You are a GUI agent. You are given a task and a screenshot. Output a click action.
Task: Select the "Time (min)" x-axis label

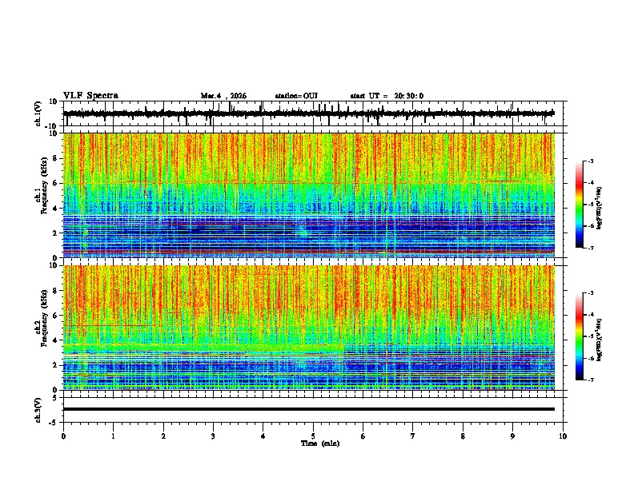point(320,443)
